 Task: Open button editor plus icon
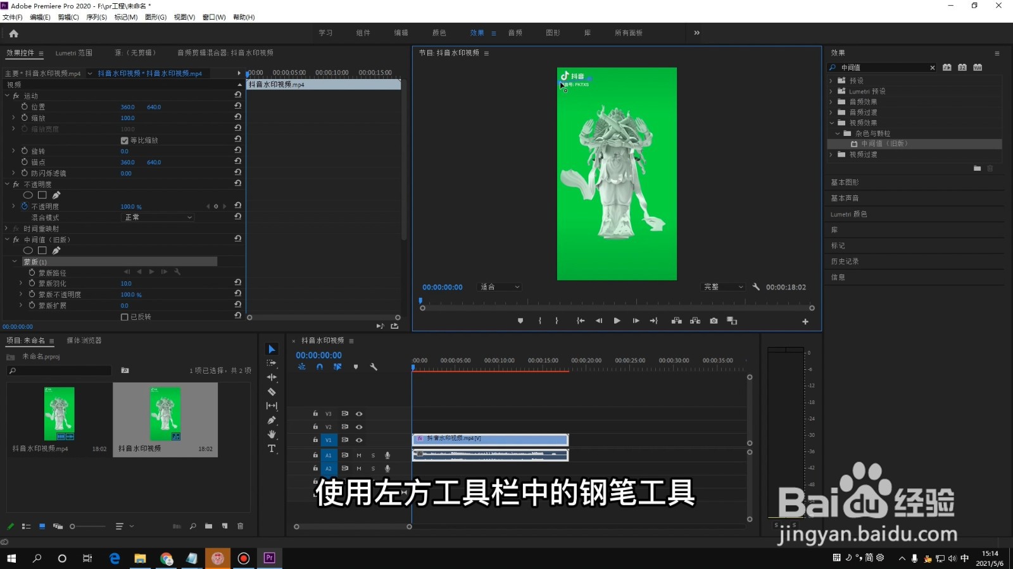[805, 322]
